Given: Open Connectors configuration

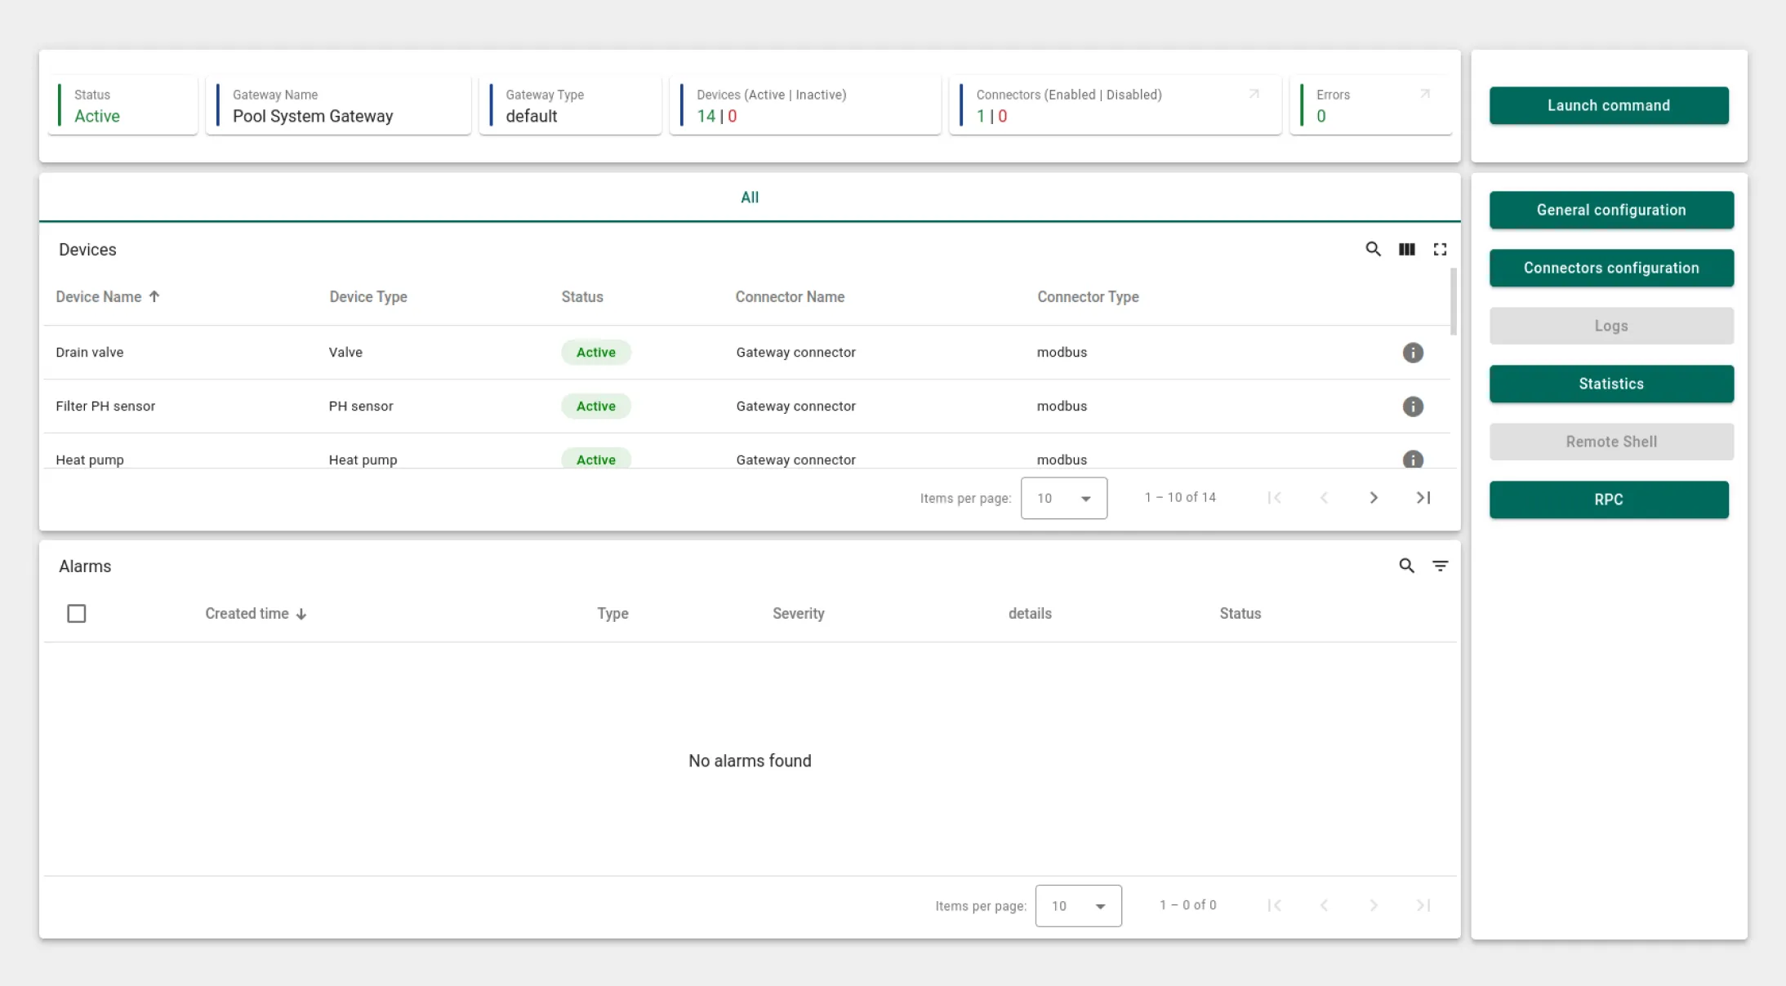Looking at the screenshot, I should (x=1610, y=268).
